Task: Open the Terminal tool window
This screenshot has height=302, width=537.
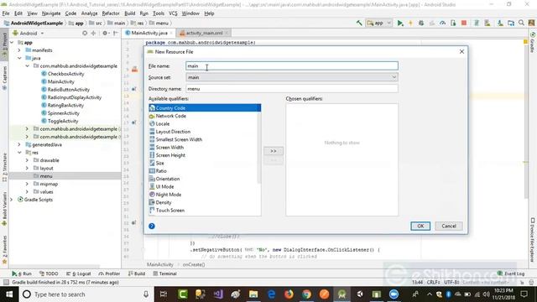Action: pos(165,273)
